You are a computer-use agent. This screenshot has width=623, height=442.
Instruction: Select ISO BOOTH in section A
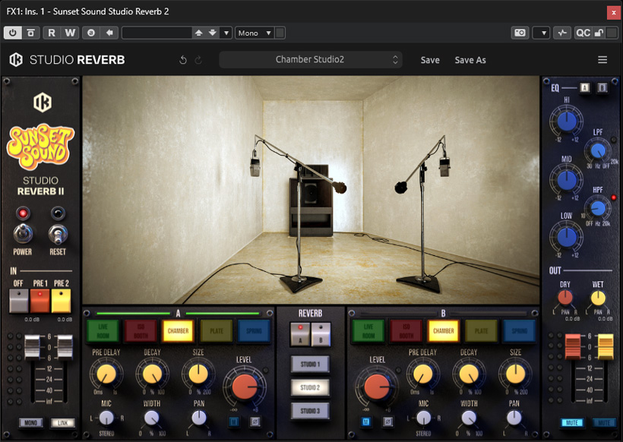[x=141, y=331]
